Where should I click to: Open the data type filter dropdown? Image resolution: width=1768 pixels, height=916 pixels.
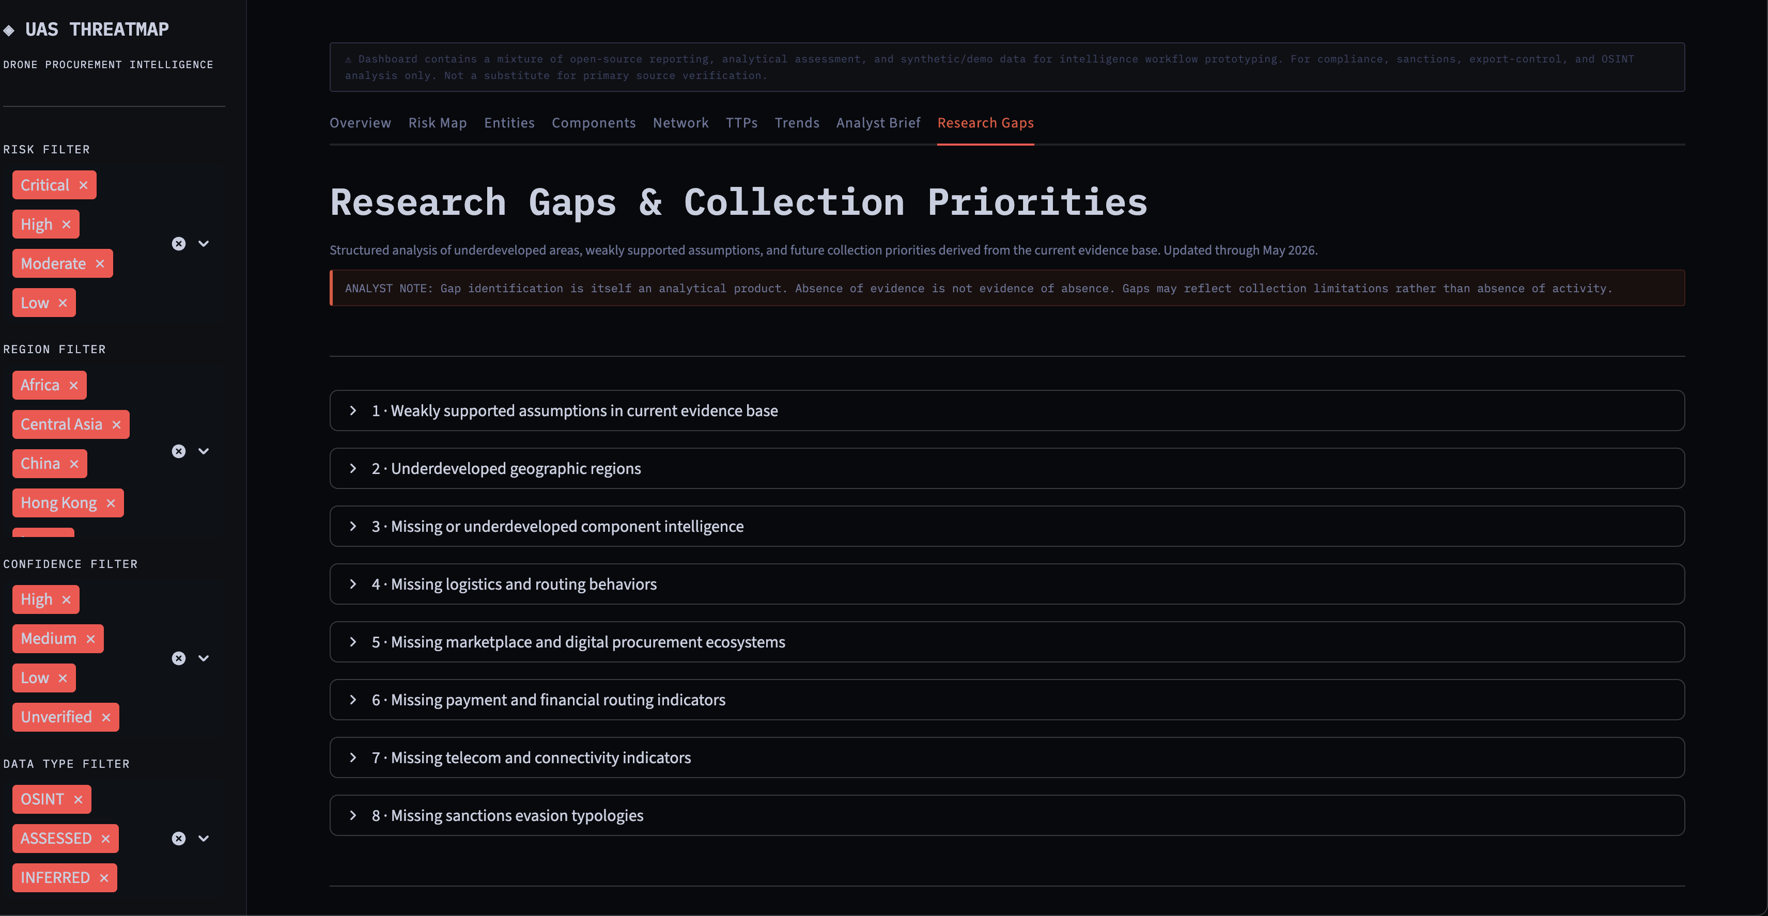(204, 839)
